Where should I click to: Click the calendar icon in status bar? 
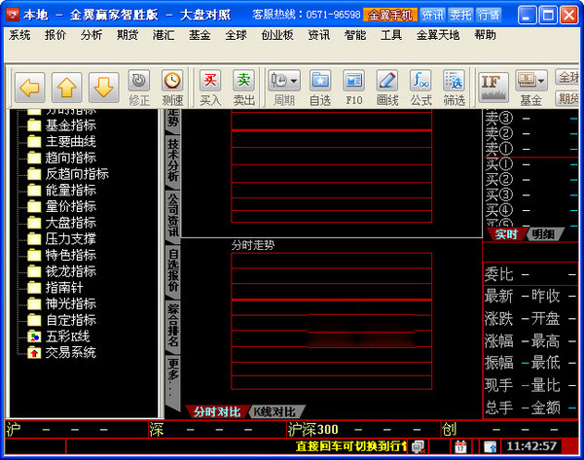460,446
